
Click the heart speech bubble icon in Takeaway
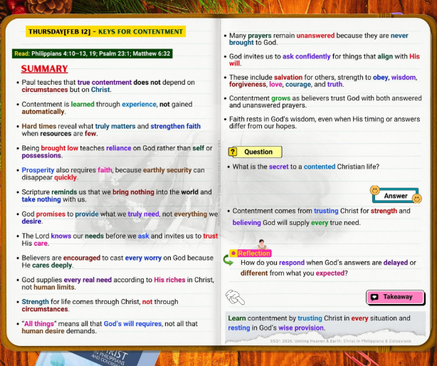(x=374, y=297)
